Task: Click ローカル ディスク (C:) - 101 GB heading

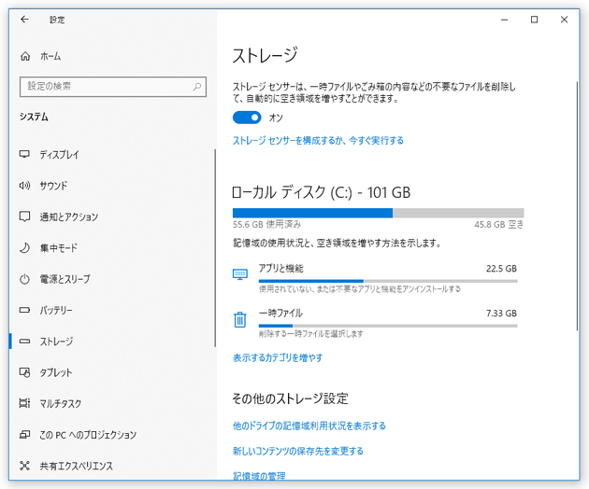Action: pos(322,193)
